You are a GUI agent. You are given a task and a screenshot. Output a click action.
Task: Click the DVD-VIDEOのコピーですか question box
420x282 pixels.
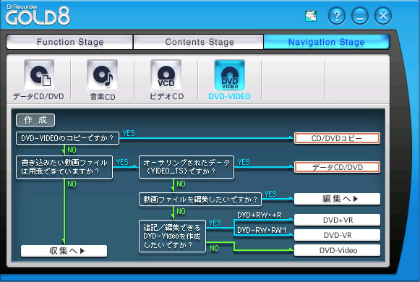click(67, 138)
